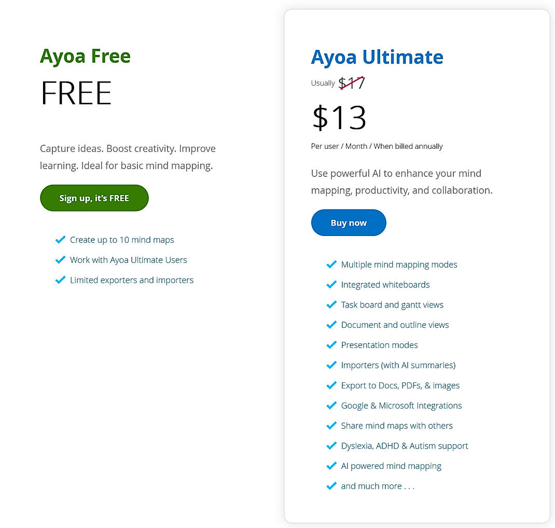Image resolution: width=555 pixels, height=528 pixels.
Task: Click the crossed-out $17 price
Action: (x=351, y=82)
